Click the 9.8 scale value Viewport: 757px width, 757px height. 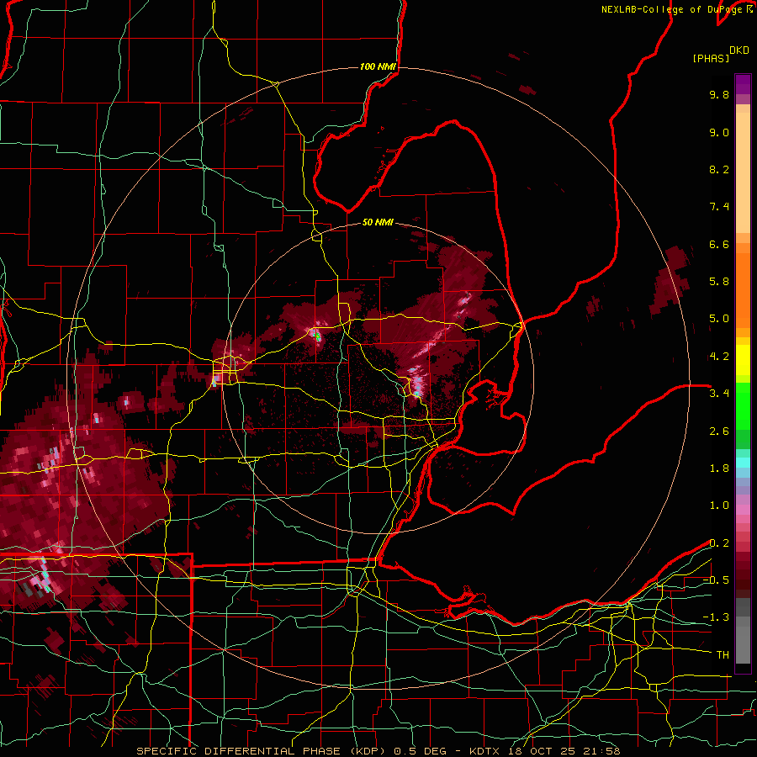point(719,94)
